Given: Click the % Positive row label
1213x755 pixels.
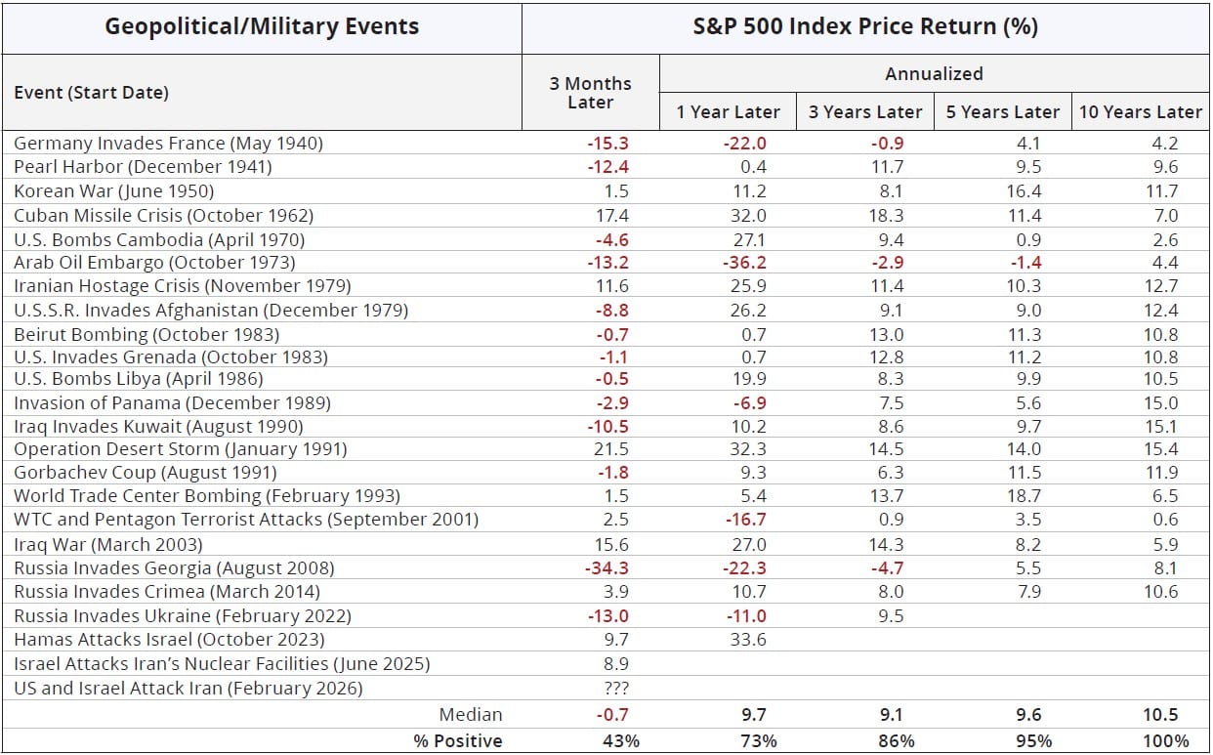Looking at the screenshot, I should pos(457,741).
